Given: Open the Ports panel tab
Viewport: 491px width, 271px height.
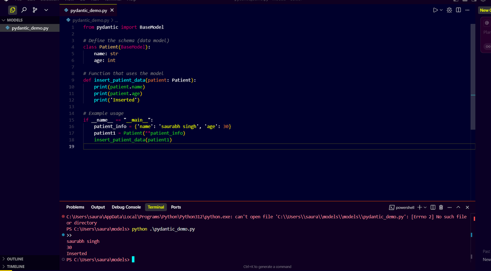Looking at the screenshot, I should click(x=176, y=207).
